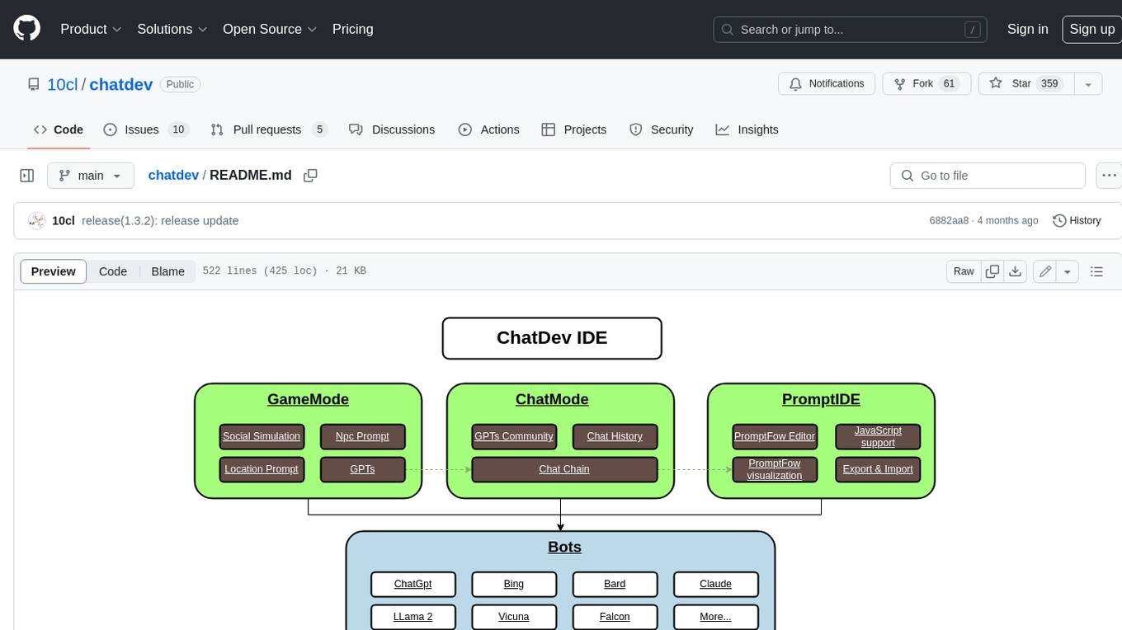This screenshot has width=1122, height=630.
Task: Open the Insights tab
Action: point(747,129)
